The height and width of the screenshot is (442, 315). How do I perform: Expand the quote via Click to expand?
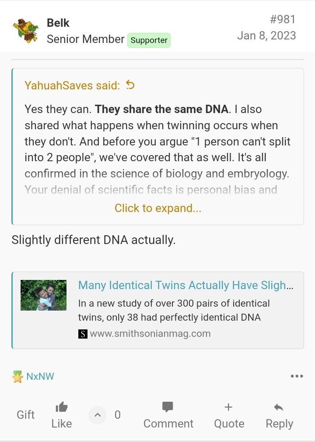pos(158,208)
